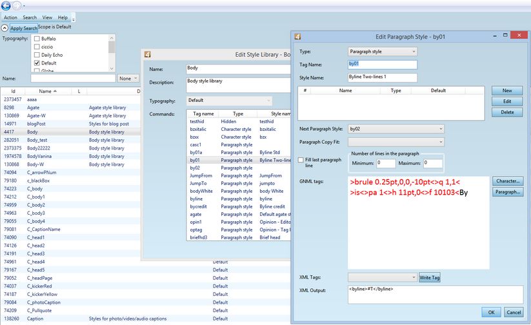Click the forward navigation arrow
The image size is (531, 325).
[x=17, y=5]
